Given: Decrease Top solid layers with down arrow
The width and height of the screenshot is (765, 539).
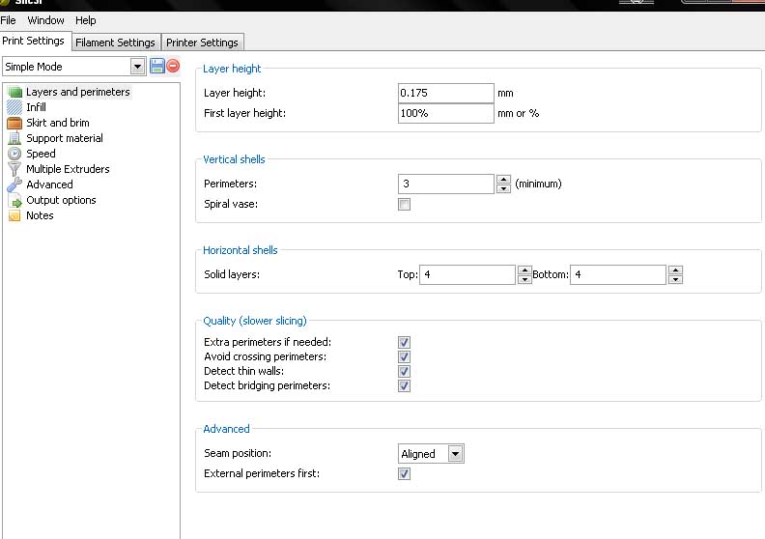Looking at the screenshot, I should [524, 279].
